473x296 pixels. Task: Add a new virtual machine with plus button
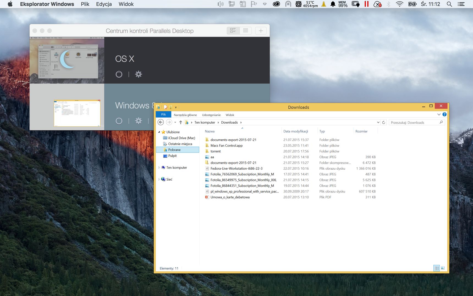[261, 31]
